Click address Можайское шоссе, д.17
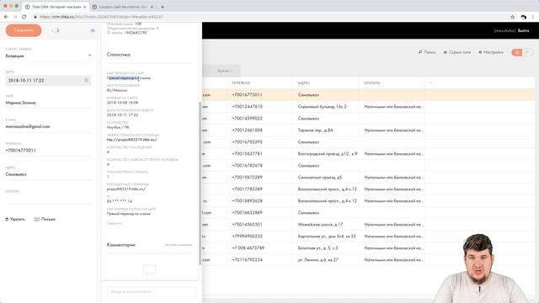 pyautogui.click(x=320, y=225)
